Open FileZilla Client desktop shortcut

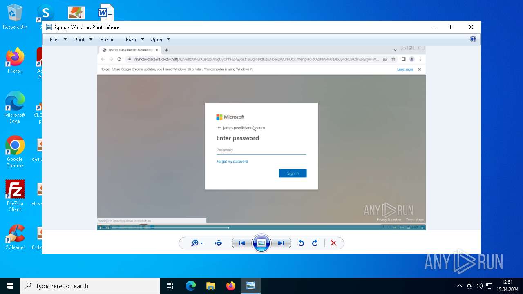tap(15, 196)
